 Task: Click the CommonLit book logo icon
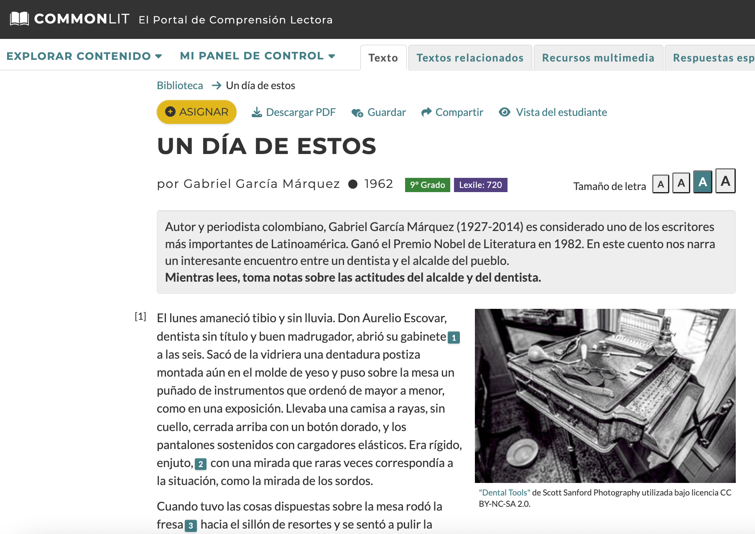(19, 19)
